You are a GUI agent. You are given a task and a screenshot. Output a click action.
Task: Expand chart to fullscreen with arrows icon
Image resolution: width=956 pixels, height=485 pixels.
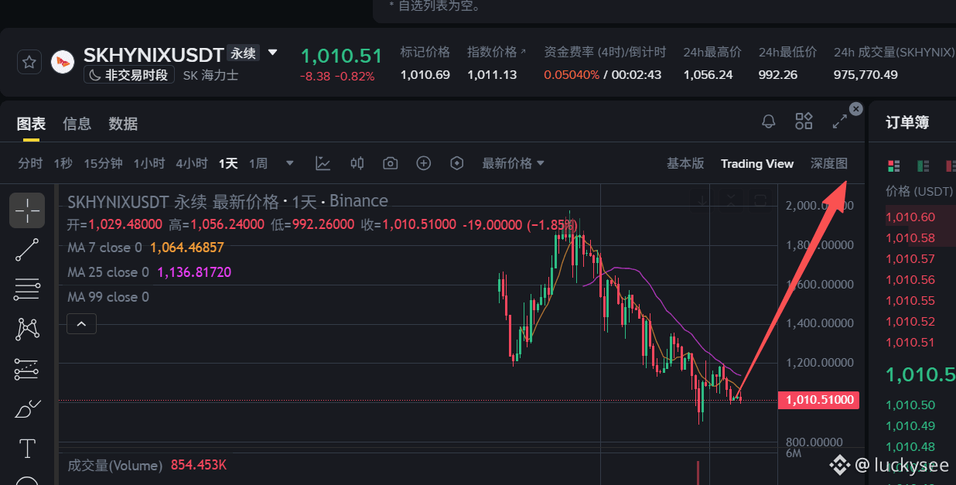coord(839,122)
